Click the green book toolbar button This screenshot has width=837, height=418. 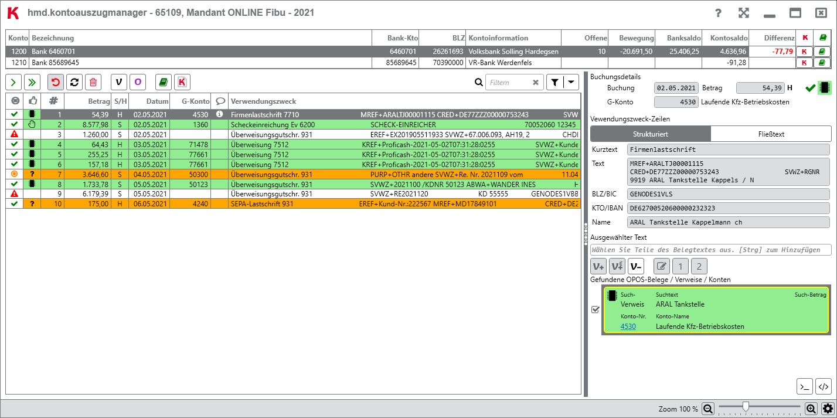click(164, 83)
